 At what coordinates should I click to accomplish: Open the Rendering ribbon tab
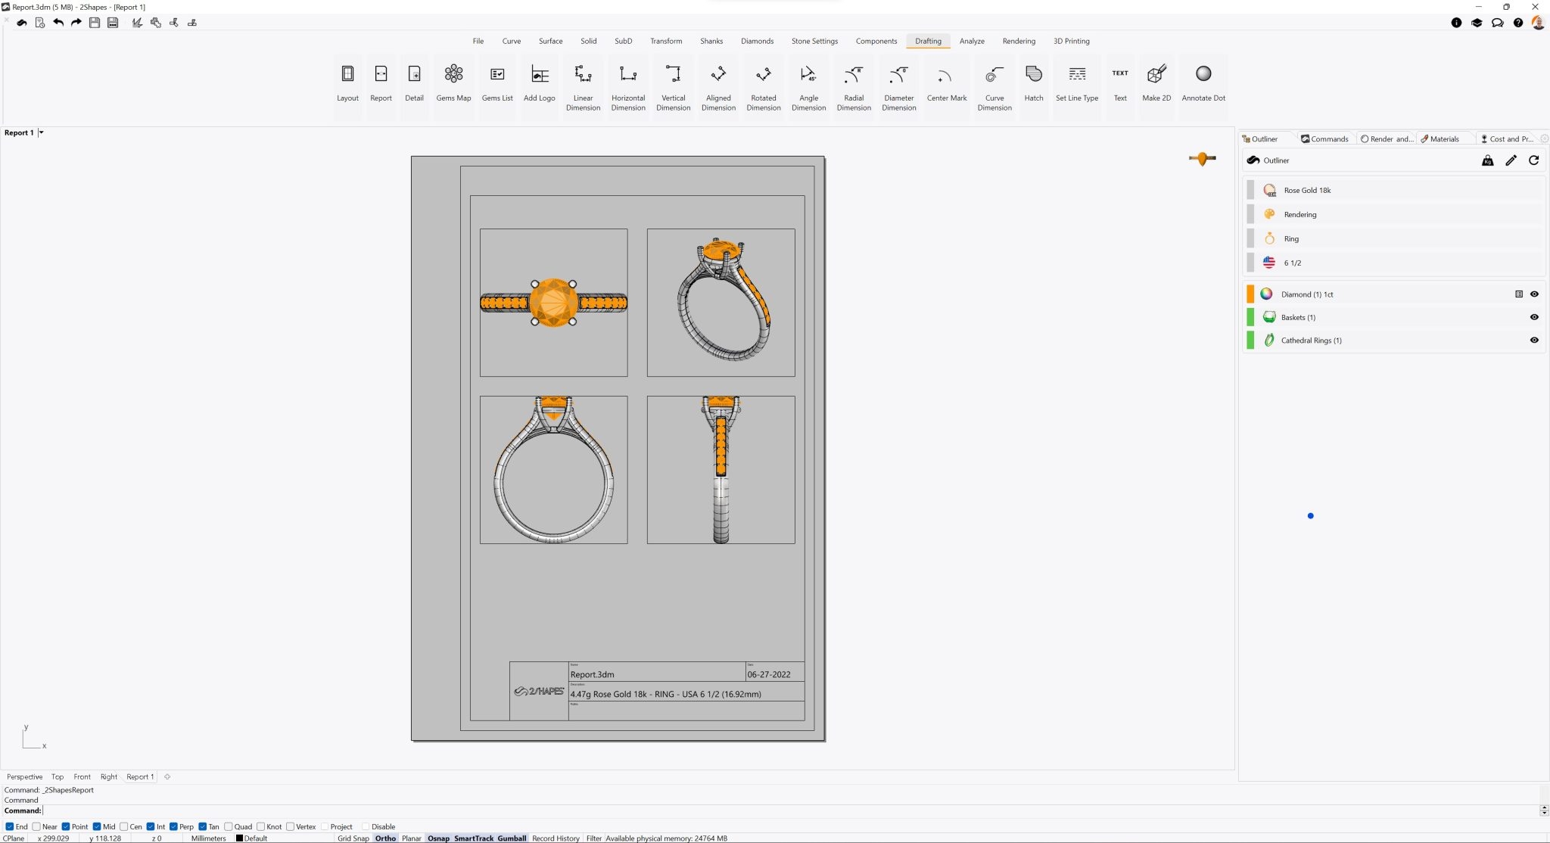click(x=1019, y=41)
